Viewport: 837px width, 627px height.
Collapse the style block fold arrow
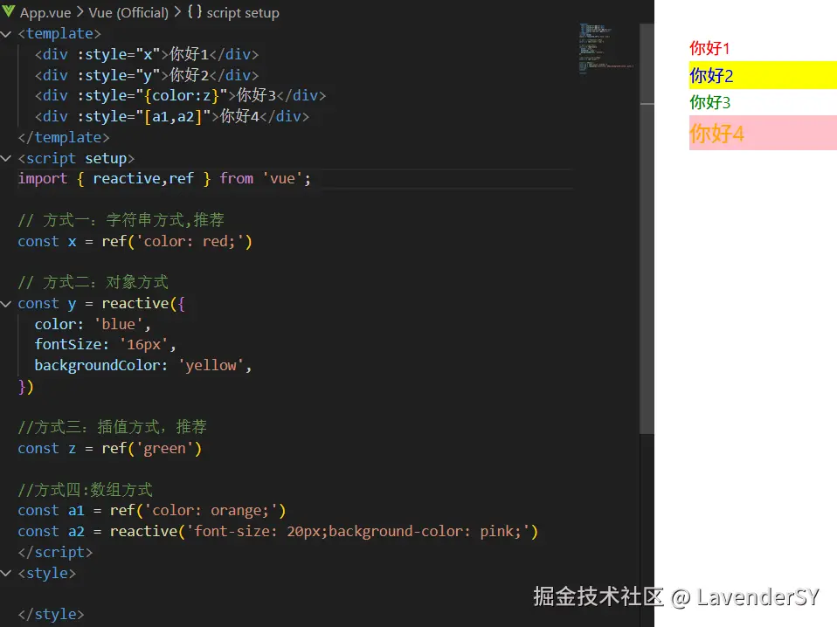pos(8,574)
